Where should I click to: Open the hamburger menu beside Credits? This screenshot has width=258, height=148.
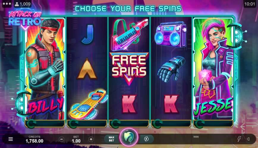click(x=11, y=139)
